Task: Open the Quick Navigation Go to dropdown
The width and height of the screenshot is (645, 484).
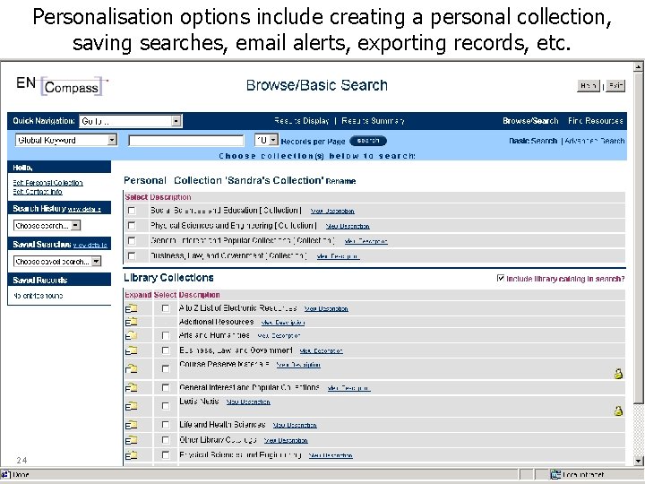Action: tap(131, 121)
